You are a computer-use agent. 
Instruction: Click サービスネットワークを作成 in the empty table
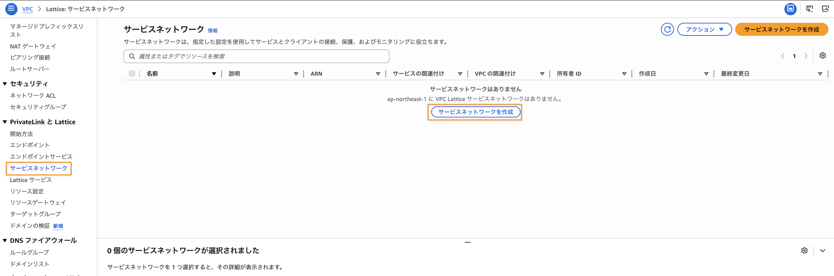(x=476, y=112)
